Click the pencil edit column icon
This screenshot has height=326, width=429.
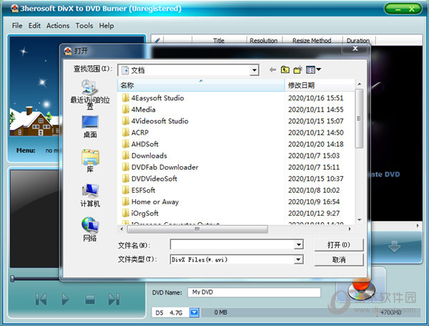[157, 41]
